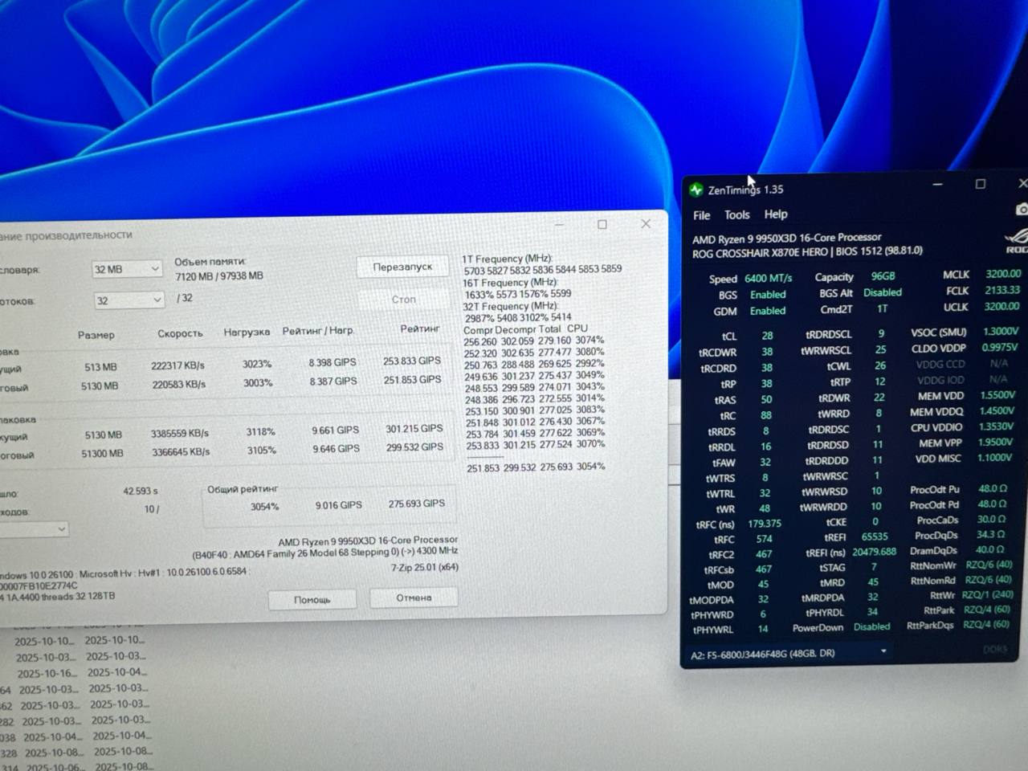Open the File menu in ZenTimings

(702, 215)
